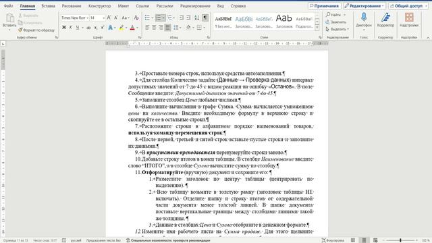Click the Общий доступ (Share) button
Viewport: 432px width, 243px height.
pyautogui.click(x=408, y=6)
